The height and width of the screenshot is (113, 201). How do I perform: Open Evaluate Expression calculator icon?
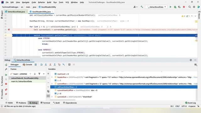(69, 65)
